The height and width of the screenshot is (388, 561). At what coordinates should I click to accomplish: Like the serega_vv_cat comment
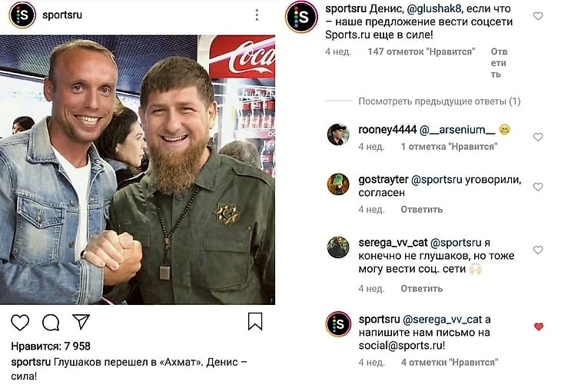[x=538, y=250]
